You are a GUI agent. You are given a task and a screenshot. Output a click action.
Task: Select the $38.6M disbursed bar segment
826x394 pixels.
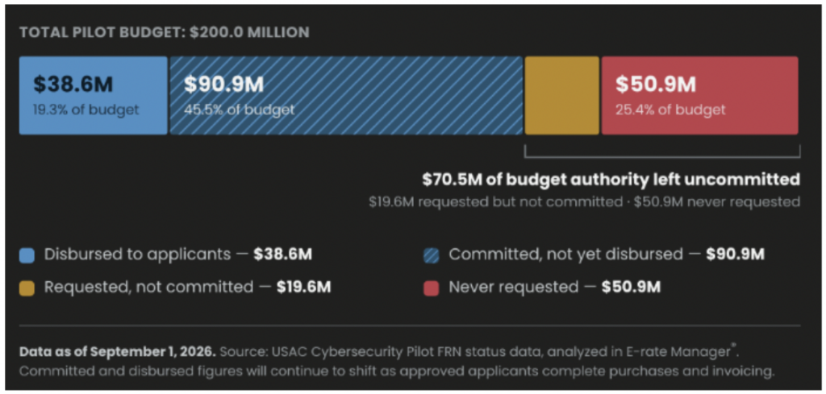(94, 96)
